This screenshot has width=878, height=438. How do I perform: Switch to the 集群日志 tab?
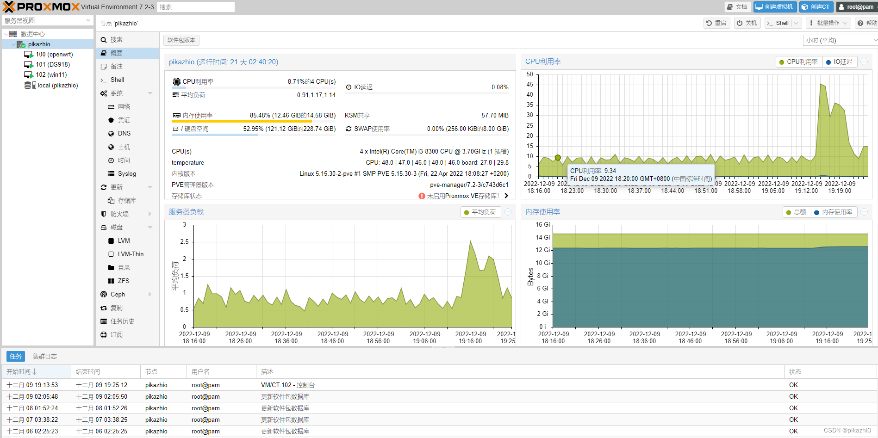(x=45, y=357)
